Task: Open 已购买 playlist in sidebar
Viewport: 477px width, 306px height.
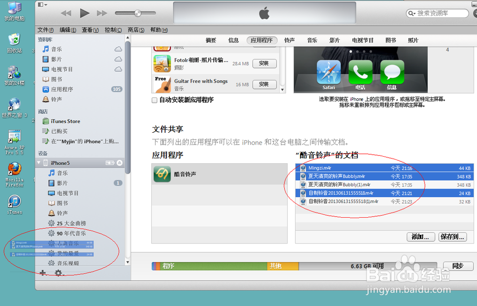Action: (80, 131)
